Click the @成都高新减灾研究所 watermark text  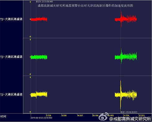coord(130,119)
